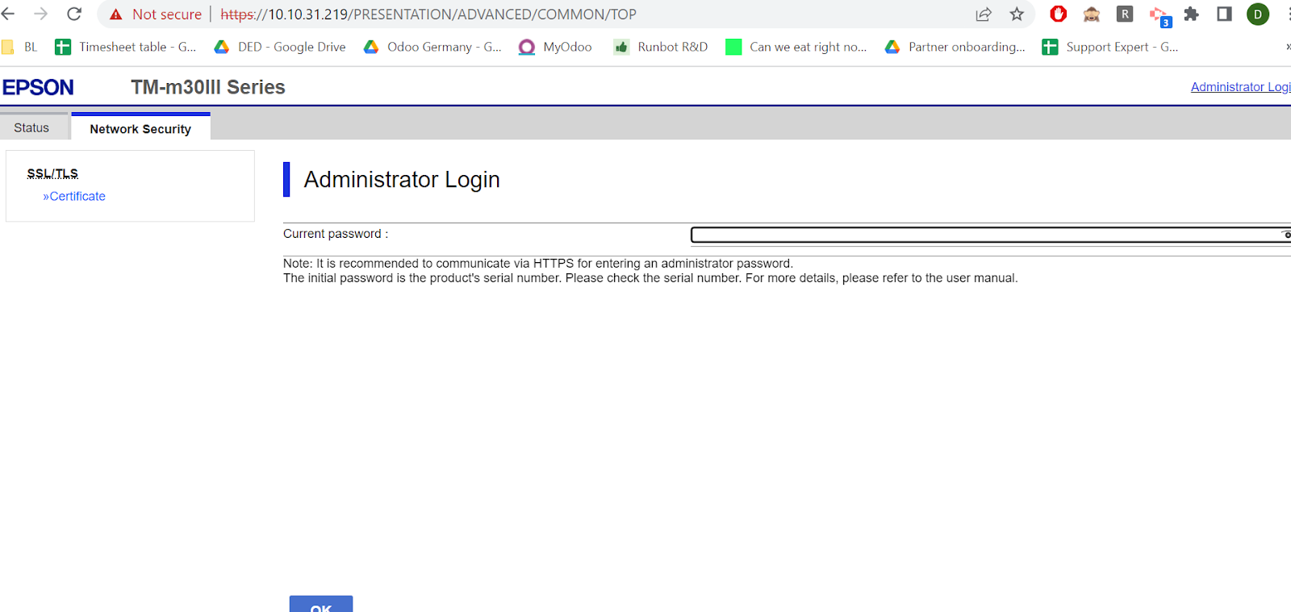The height and width of the screenshot is (612, 1291).
Task: Open the red ad blocker extension icon
Action: click(1059, 14)
